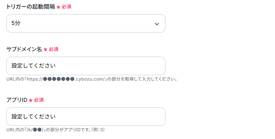Click the chevron arrow in the 5分 dropdown
The image size is (275, 139).
[157, 24]
